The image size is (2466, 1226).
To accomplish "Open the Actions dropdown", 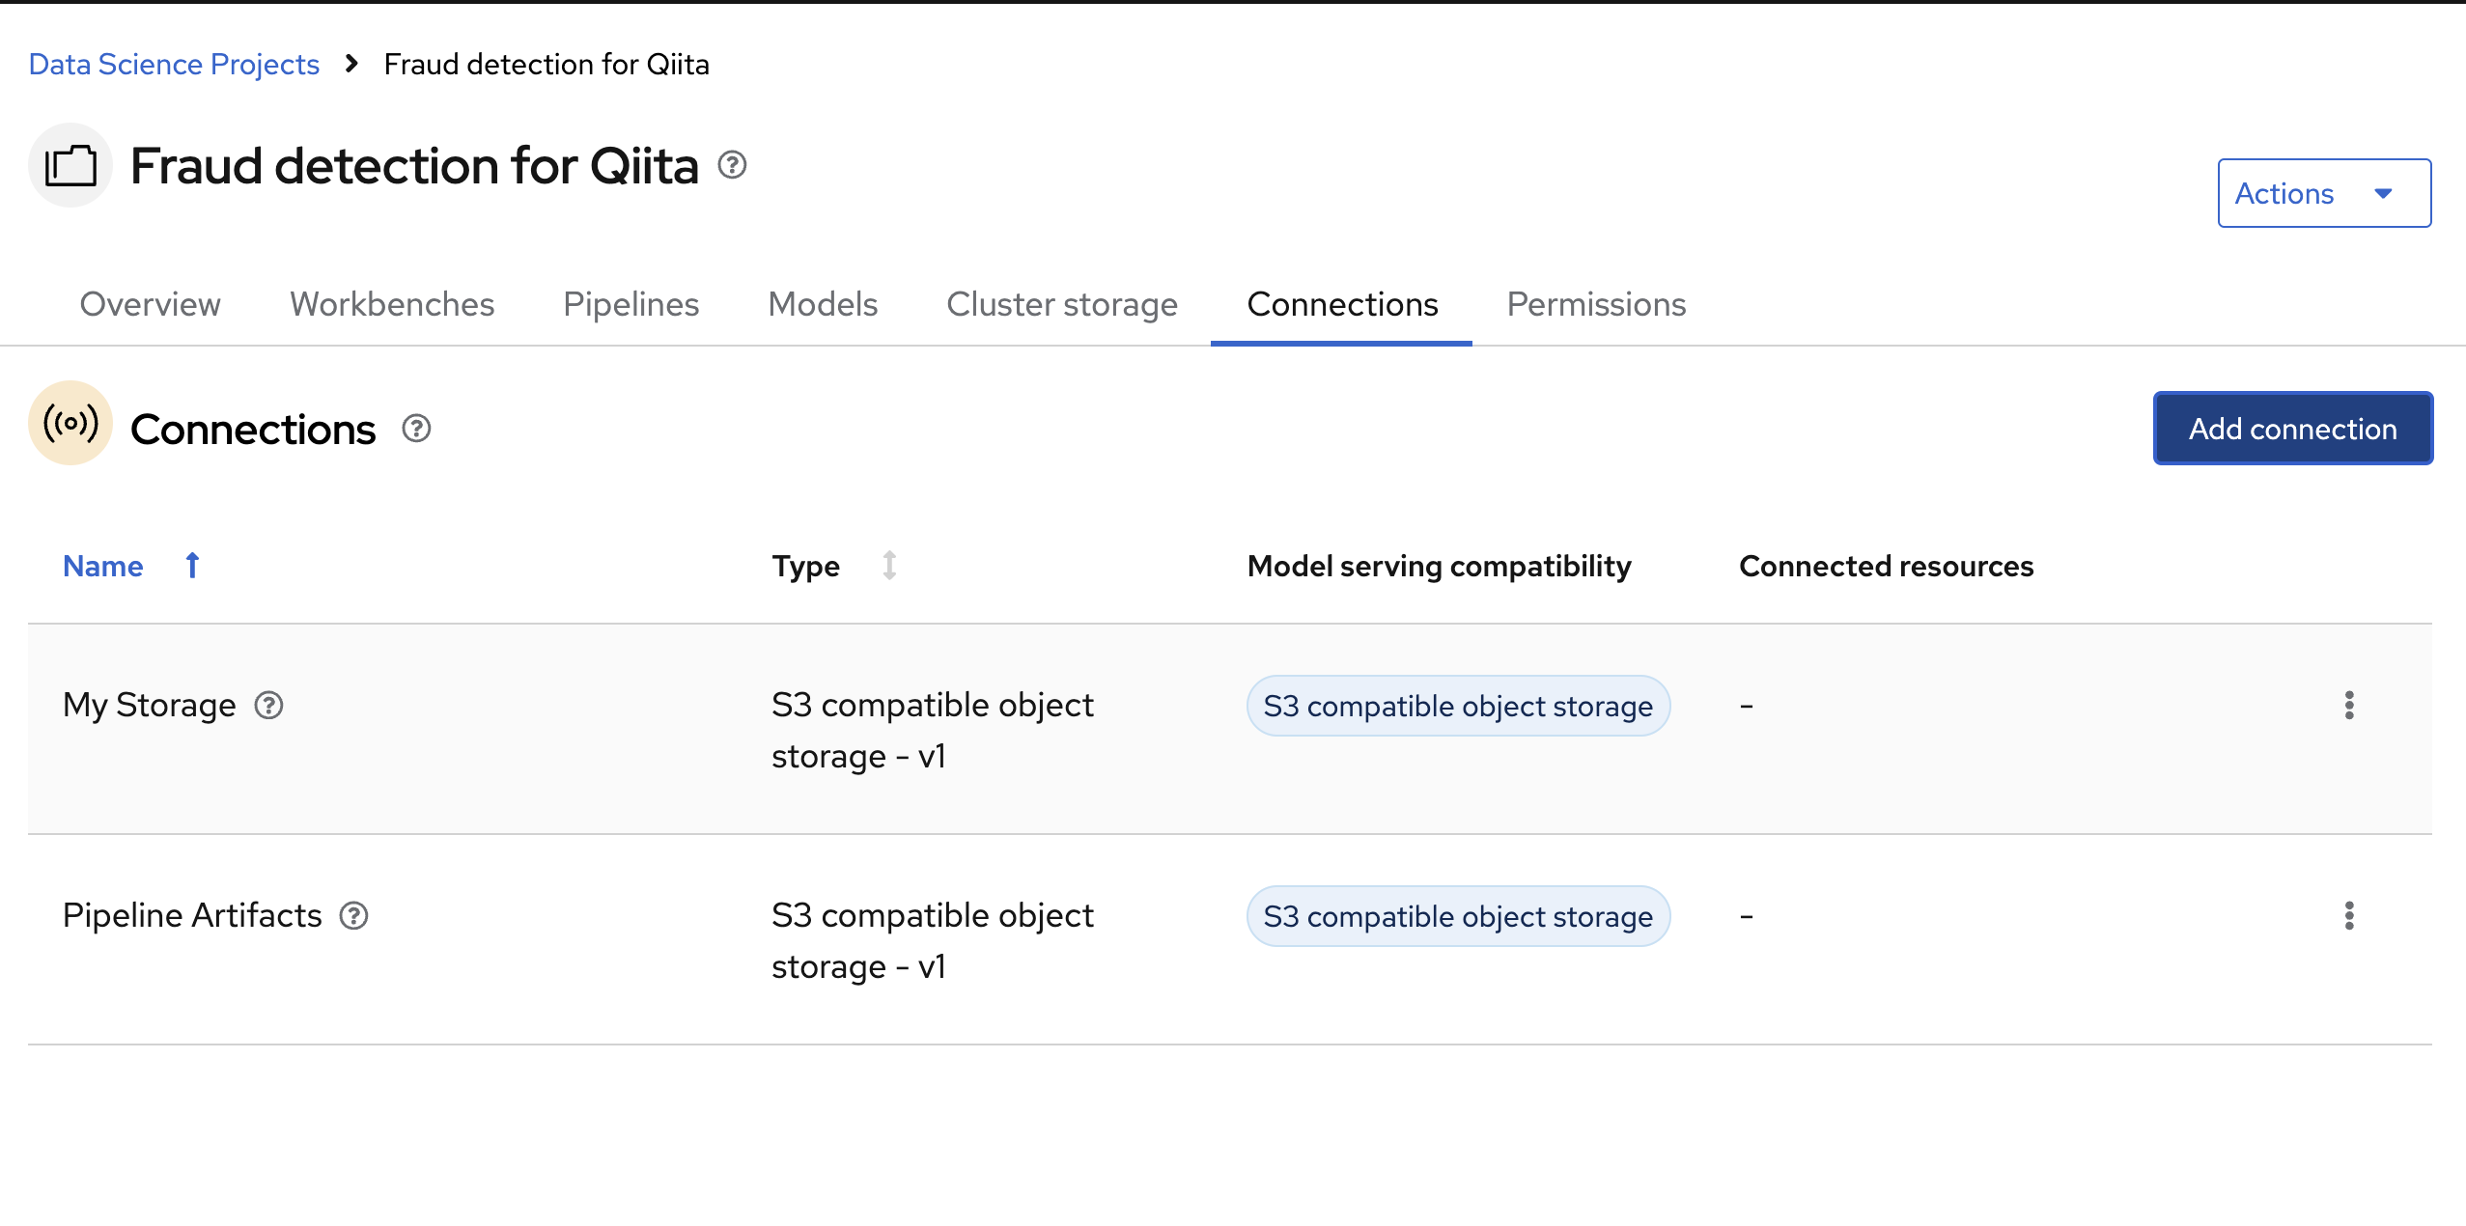I will (2323, 194).
